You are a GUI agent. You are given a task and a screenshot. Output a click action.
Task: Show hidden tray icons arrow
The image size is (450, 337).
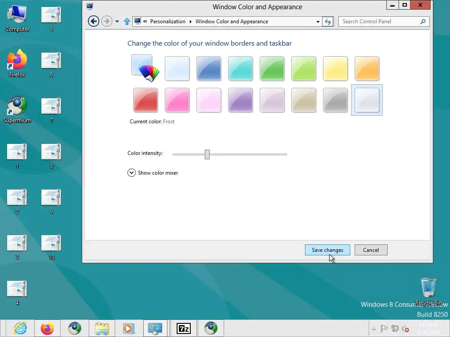pos(374,329)
